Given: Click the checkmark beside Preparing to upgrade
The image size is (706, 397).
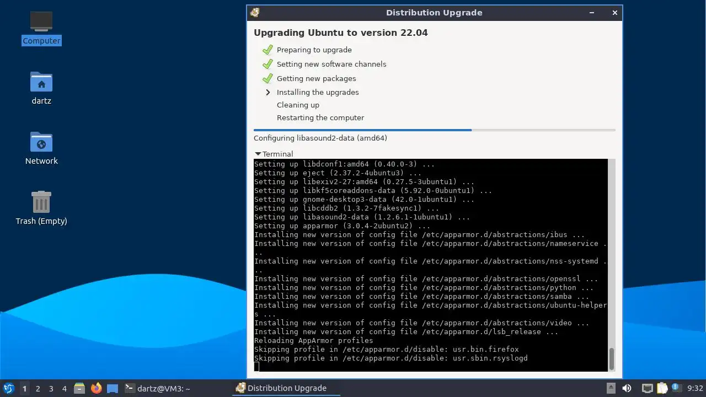Looking at the screenshot, I should point(268,50).
